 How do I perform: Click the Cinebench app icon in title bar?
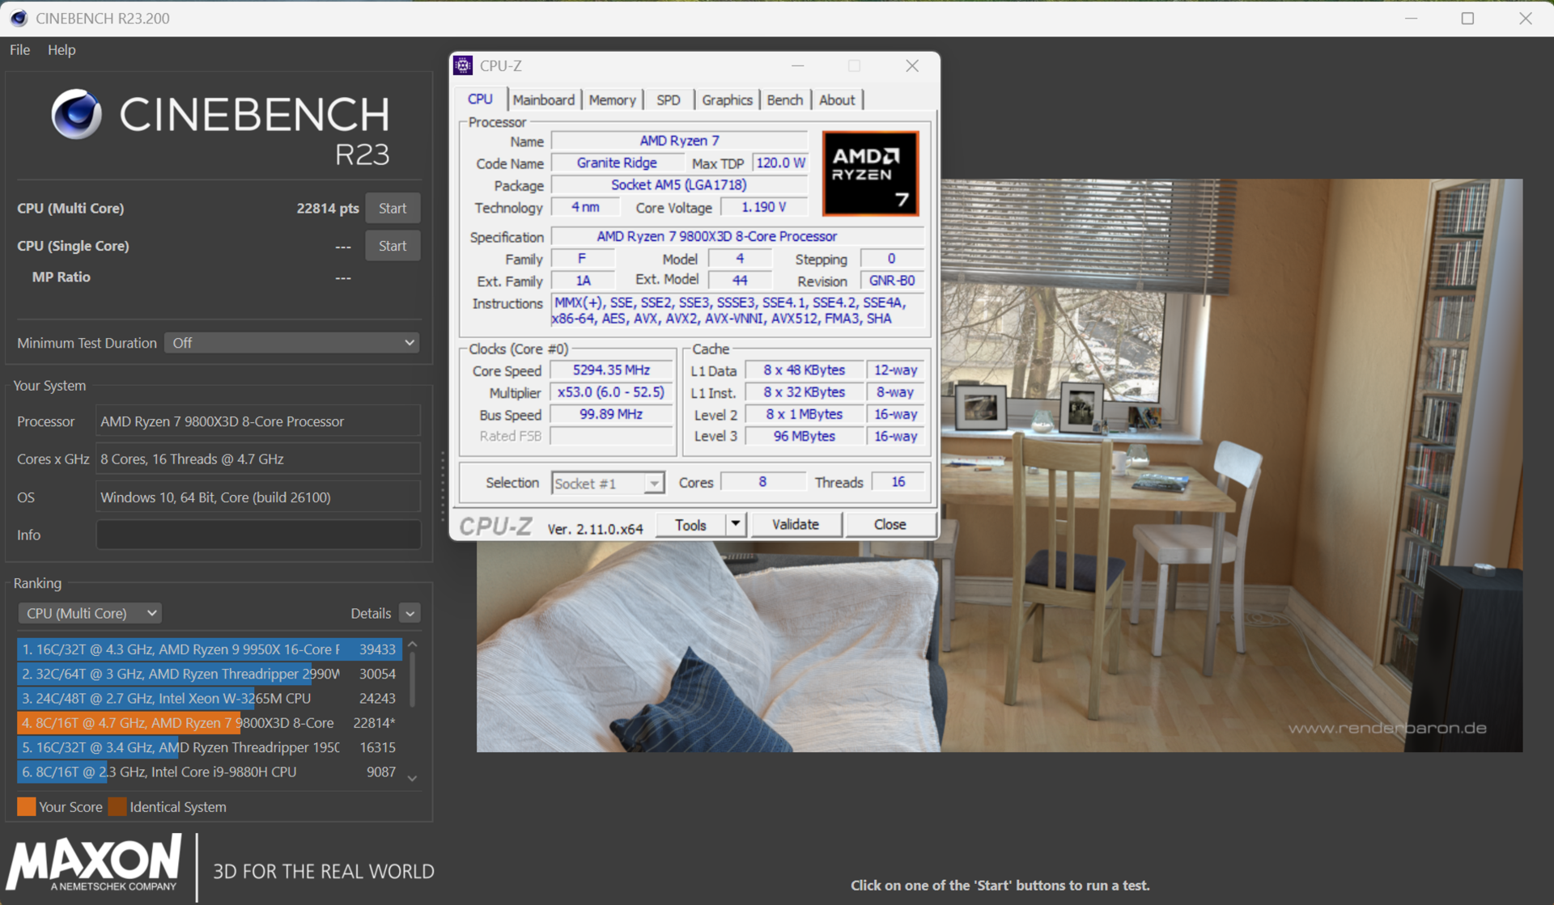pos(18,18)
